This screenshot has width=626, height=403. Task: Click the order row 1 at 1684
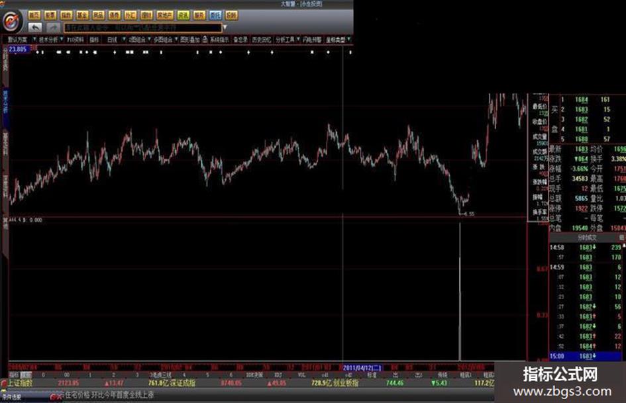pos(586,99)
